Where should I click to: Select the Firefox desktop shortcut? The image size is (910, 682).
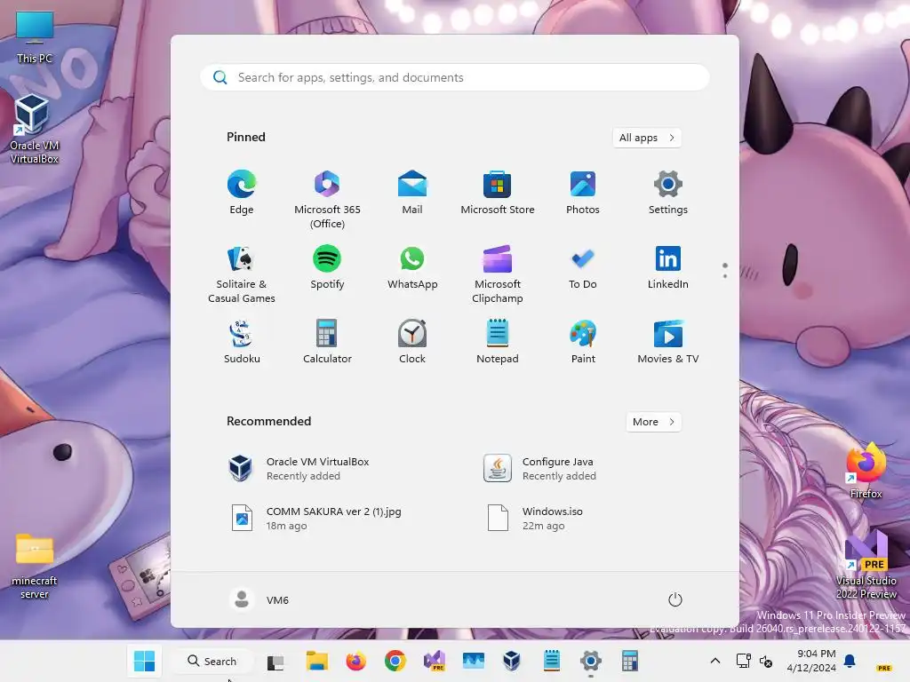[866, 471]
